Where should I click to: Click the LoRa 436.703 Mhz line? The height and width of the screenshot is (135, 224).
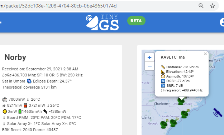42,75
